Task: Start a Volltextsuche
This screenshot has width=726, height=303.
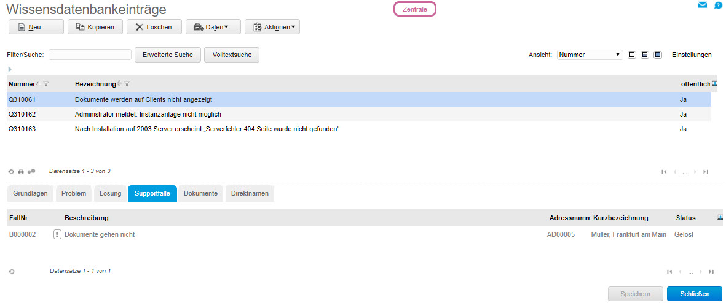Action: coord(232,55)
